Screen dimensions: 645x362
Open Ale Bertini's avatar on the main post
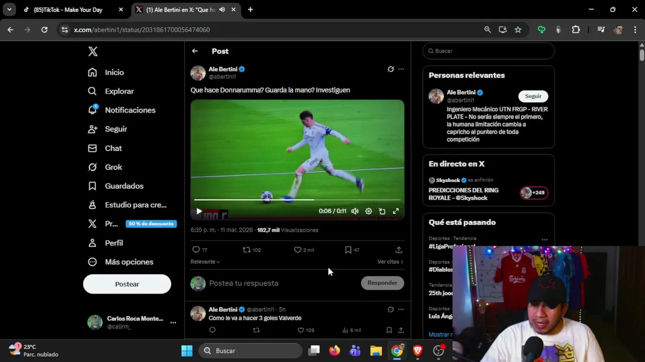click(198, 73)
